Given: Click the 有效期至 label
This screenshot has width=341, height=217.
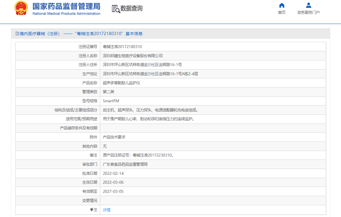Looking at the screenshot, I should 90,191.
